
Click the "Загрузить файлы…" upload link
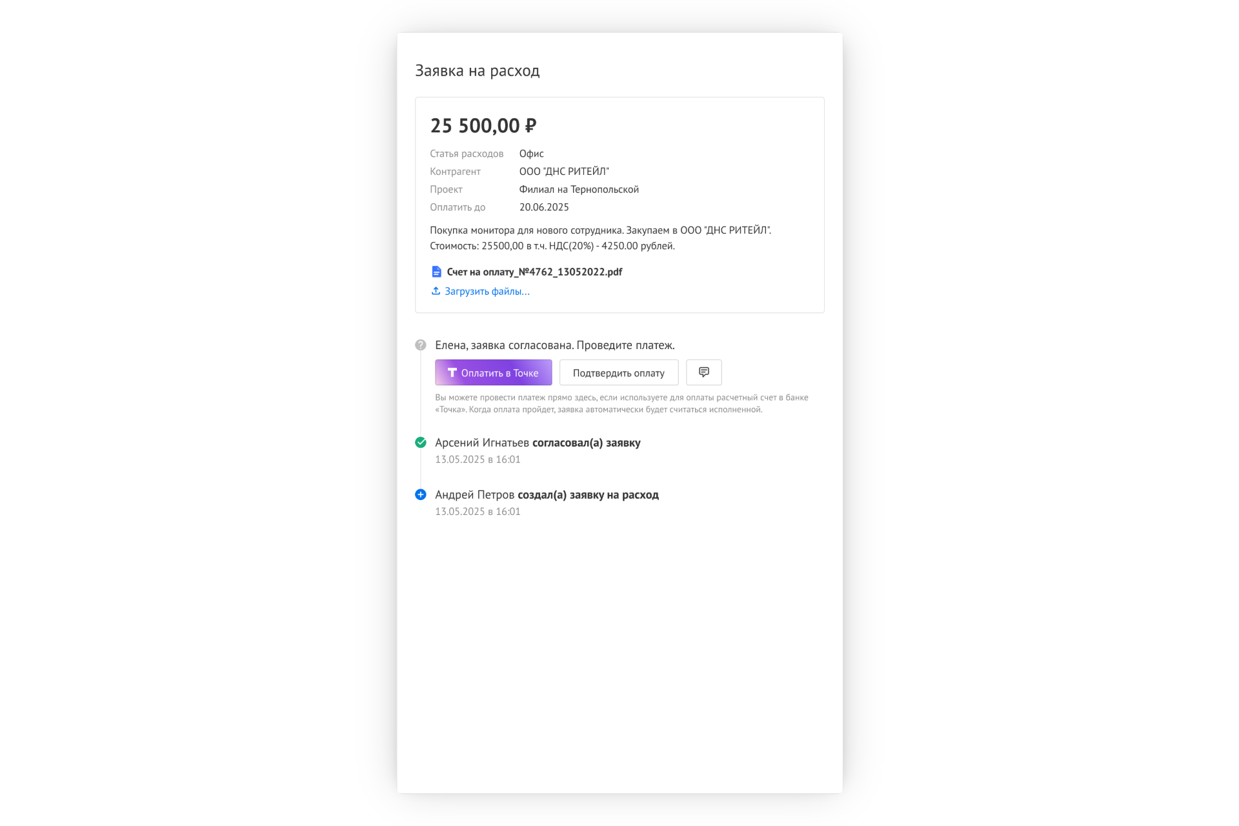point(487,292)
